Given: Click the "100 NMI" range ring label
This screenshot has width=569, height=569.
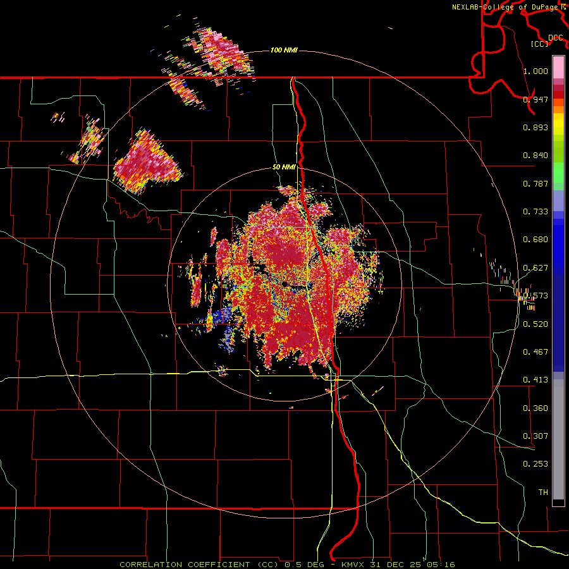Looking at the screenshot, I should coord(284,50).
